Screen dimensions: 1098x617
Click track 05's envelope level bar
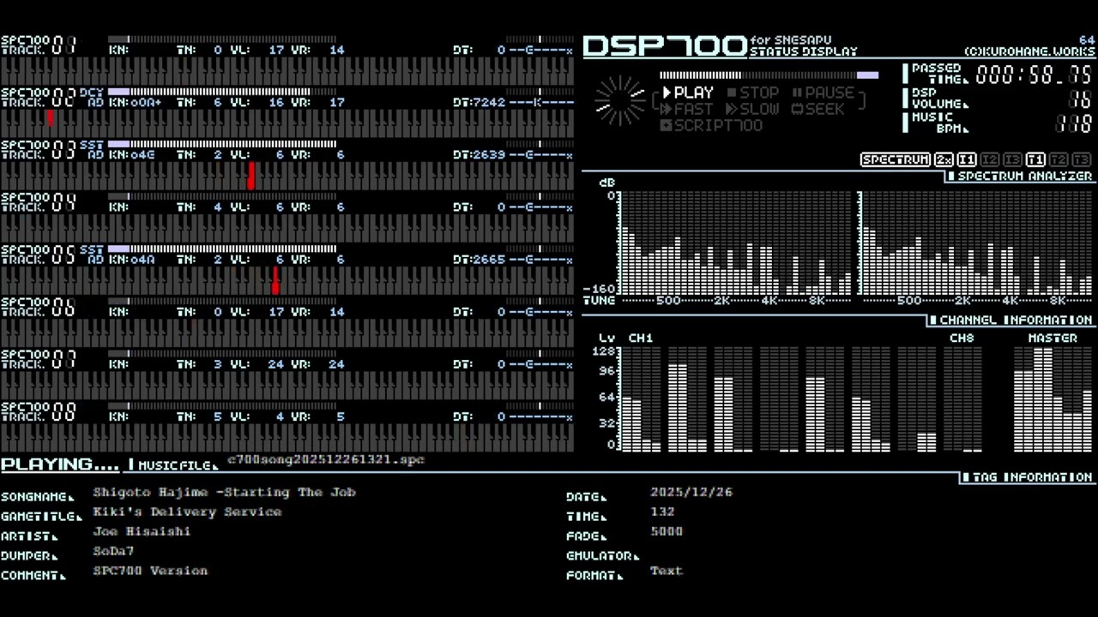(x=223, y=249)
